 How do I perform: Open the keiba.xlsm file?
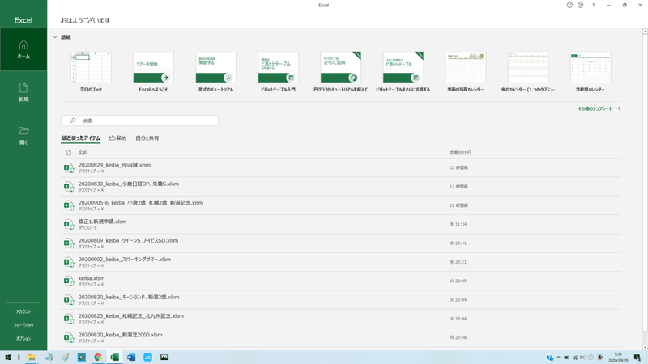point(340,281)
